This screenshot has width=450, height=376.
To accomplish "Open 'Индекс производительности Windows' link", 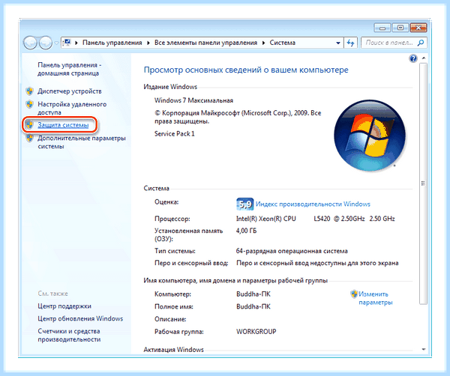I will coord(313,204).
